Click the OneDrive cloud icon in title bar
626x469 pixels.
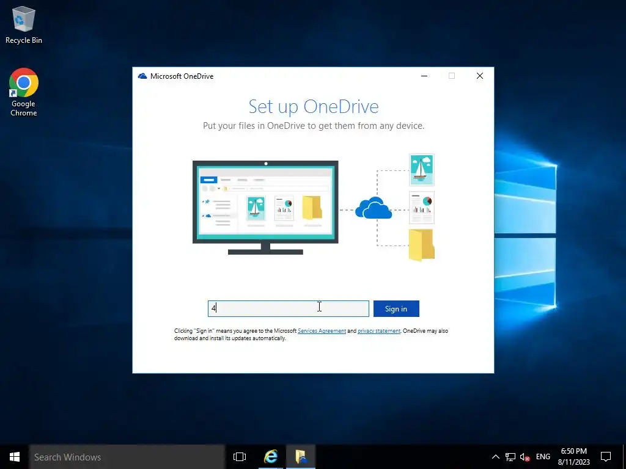[142, 76]
